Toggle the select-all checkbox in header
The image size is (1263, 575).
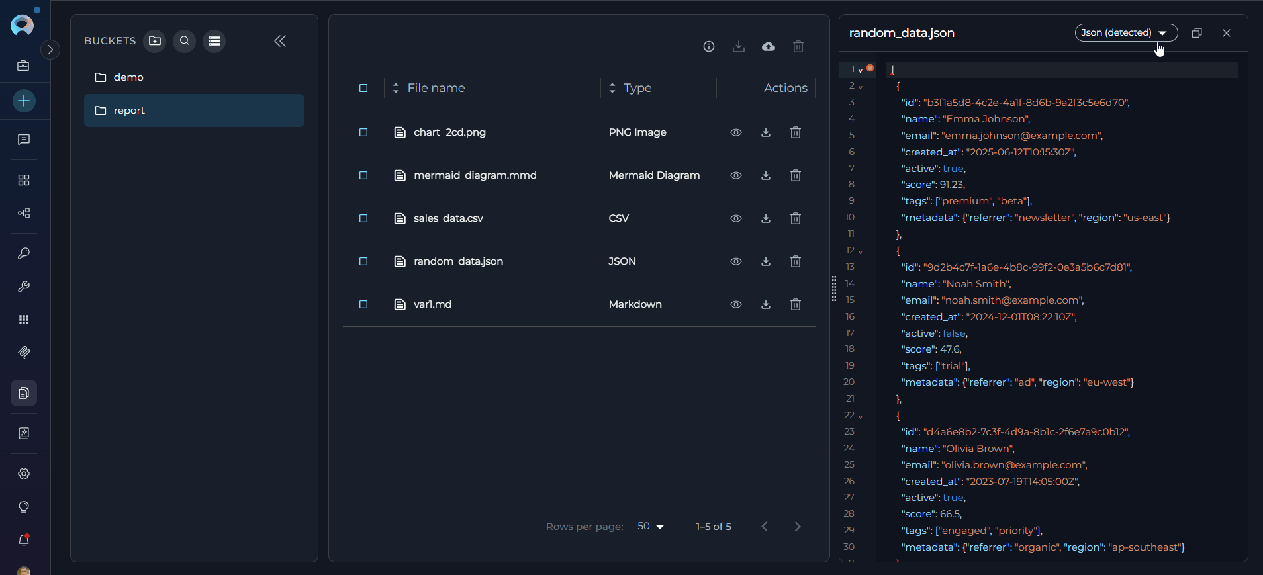[x=363, y=88]
